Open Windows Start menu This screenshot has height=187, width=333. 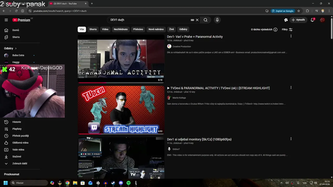pyautogui.click(x=5, y=183)
